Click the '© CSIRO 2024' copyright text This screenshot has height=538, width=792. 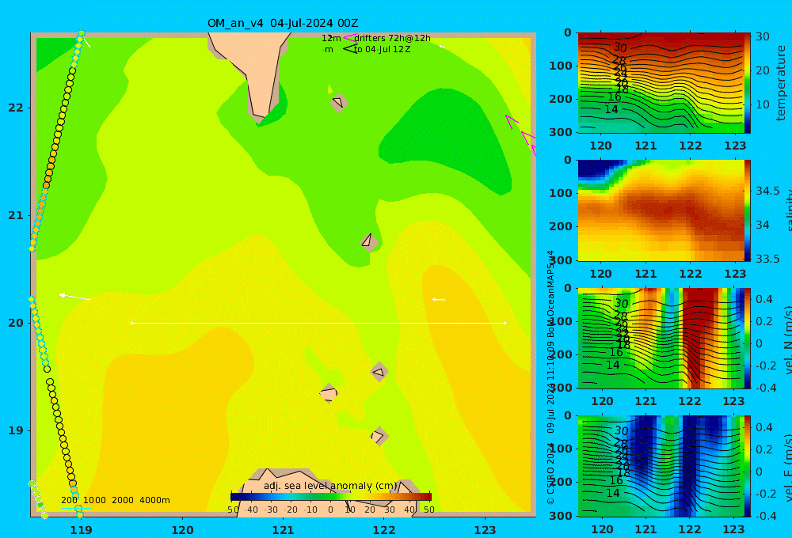[x=550, y=473]
